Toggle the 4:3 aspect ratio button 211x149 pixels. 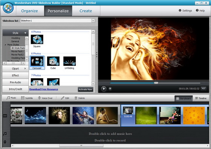(x=203, y=88)
